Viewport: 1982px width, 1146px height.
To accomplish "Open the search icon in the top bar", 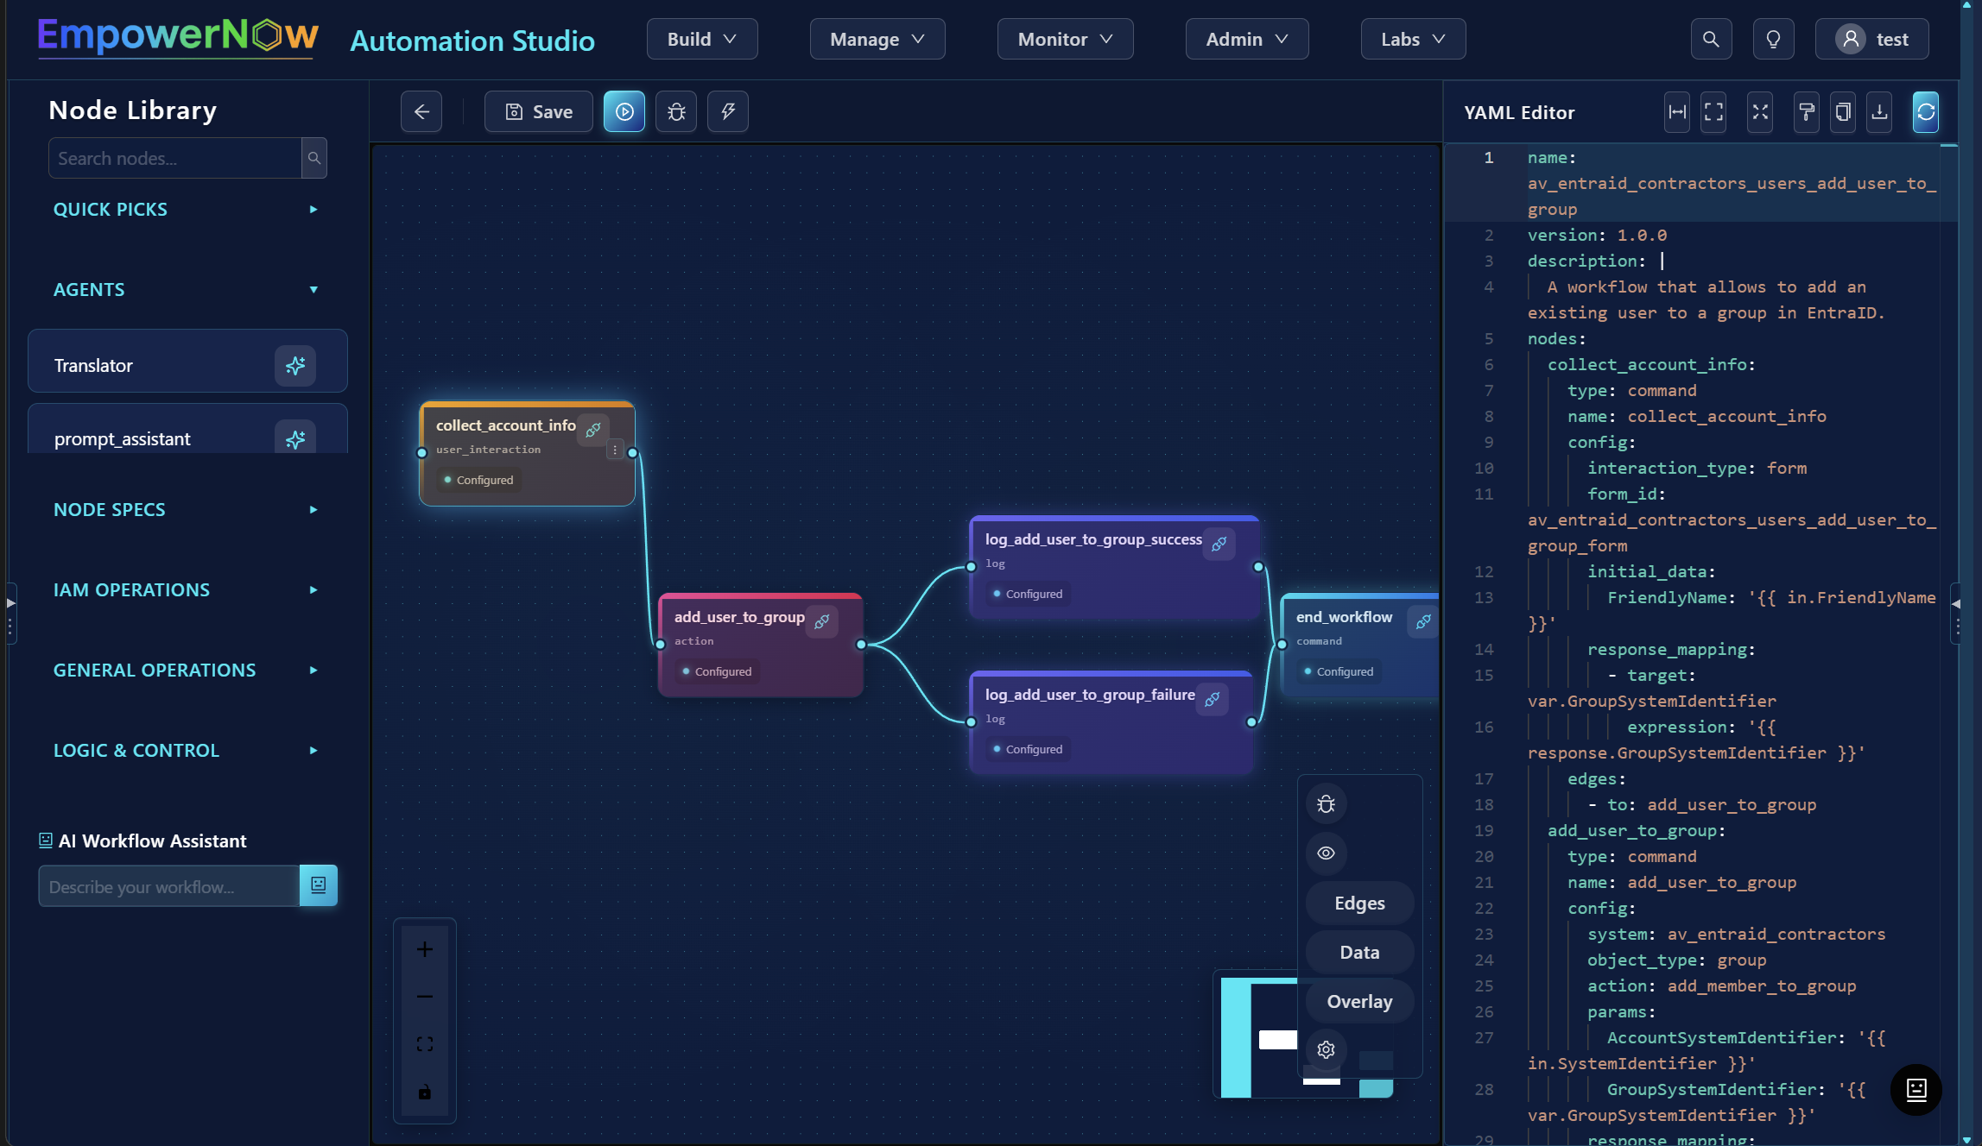I will pos(1711,39).
